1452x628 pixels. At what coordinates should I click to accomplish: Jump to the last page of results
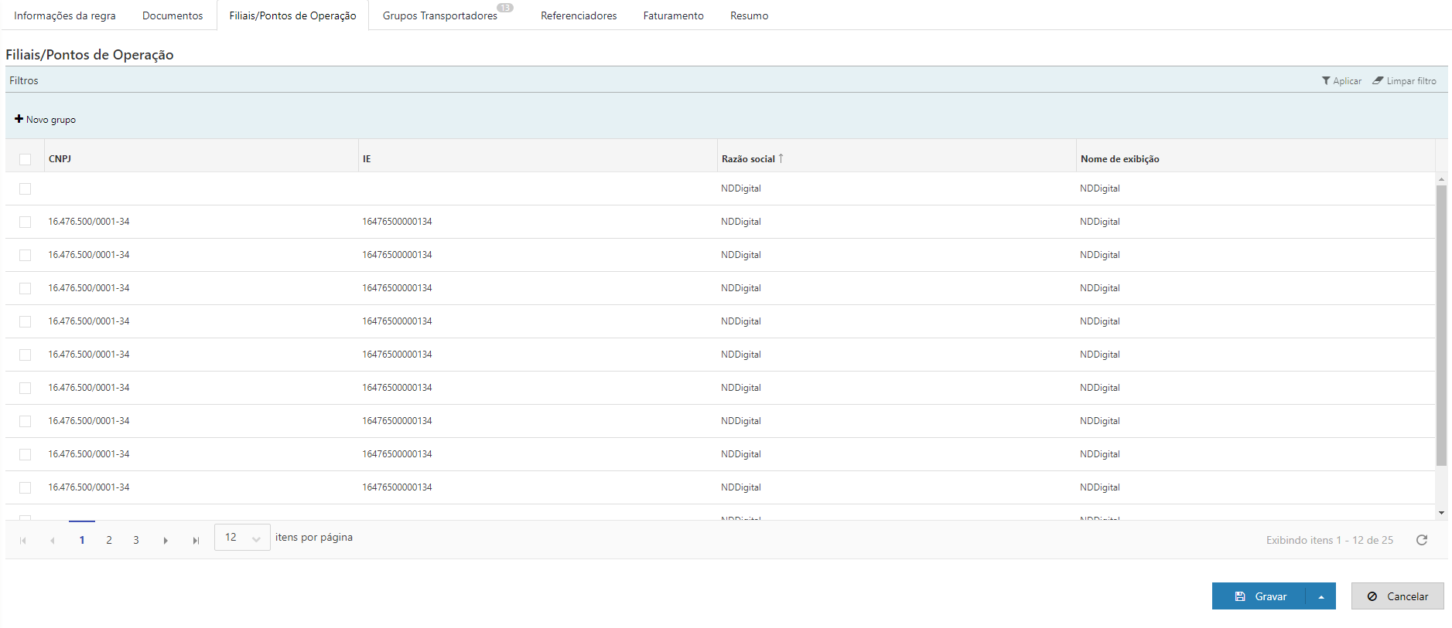click(196, 541)
